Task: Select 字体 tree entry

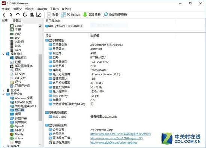Action: pyautogui.click(x=15, y=142)
